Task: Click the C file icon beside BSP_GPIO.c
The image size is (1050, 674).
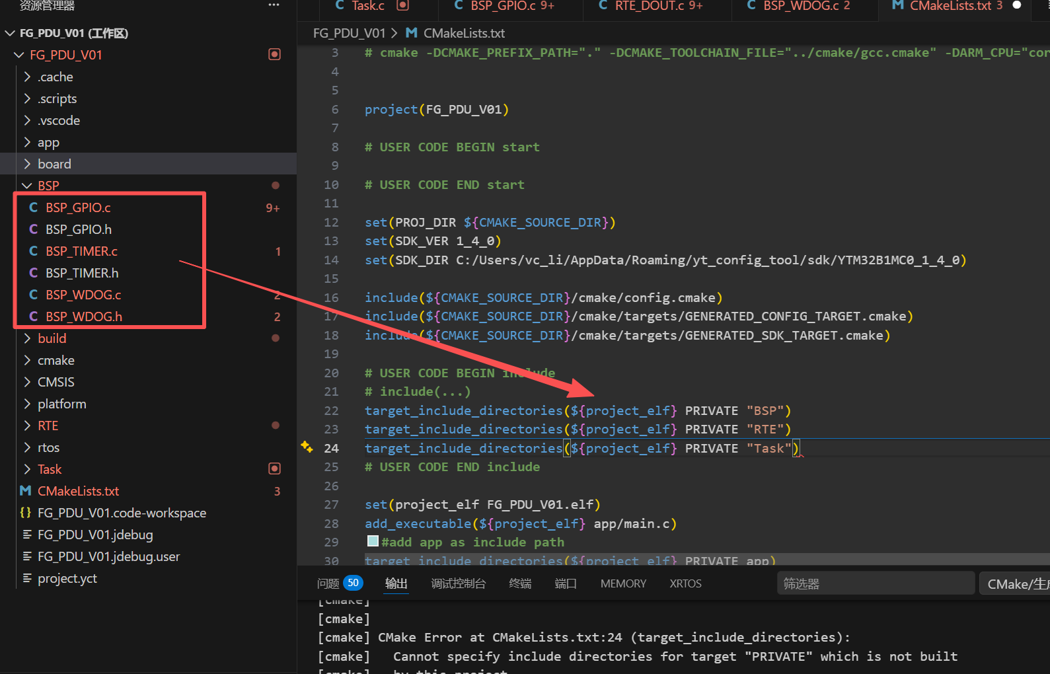Action: tap(33, 207)
